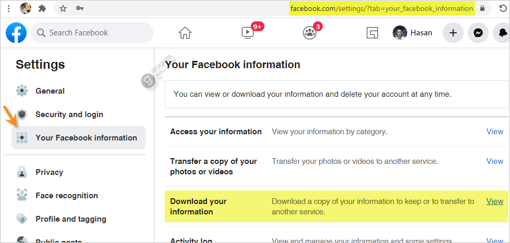Click View for Access your information

point(495,132)
